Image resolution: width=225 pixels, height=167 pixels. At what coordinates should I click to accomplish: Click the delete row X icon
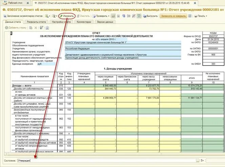pyautogui.click(x=36, y=28)
